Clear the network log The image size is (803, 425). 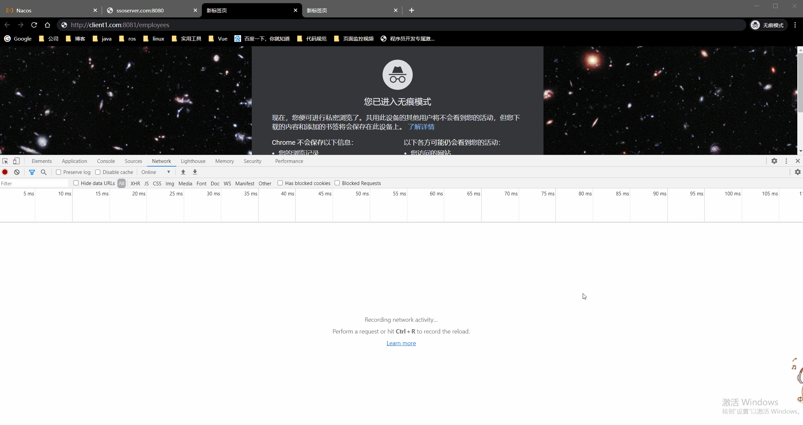coord(17,172)
